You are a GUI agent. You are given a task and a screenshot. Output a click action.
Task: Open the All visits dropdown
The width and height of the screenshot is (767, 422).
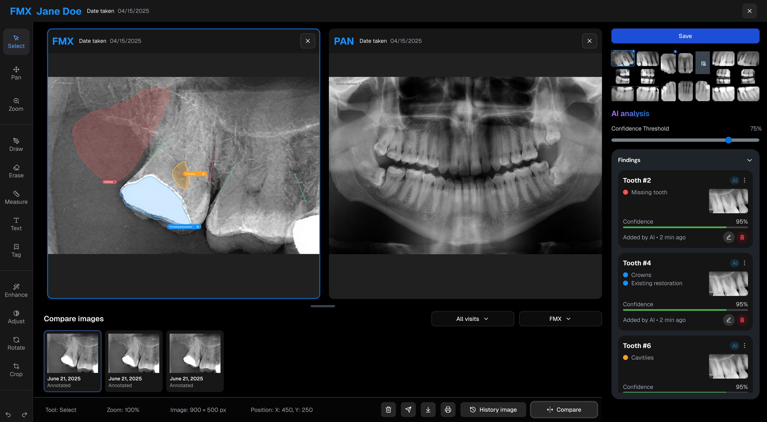pos(472,319)
